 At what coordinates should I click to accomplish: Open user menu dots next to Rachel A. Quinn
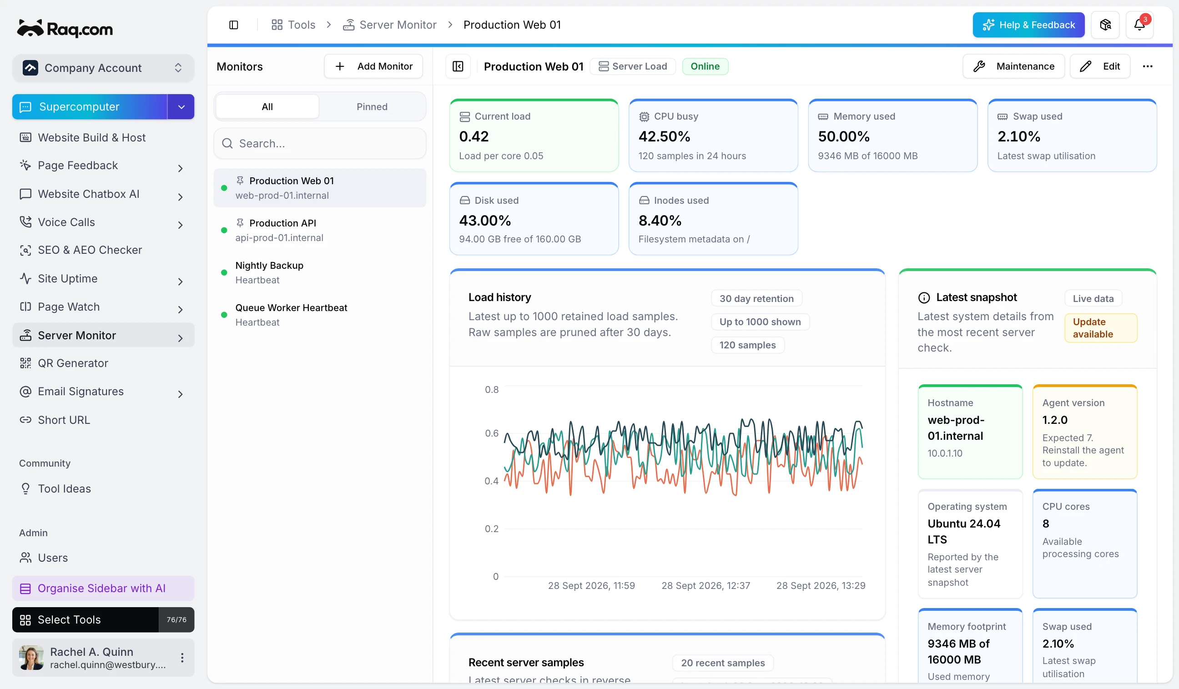coord(182,658)
